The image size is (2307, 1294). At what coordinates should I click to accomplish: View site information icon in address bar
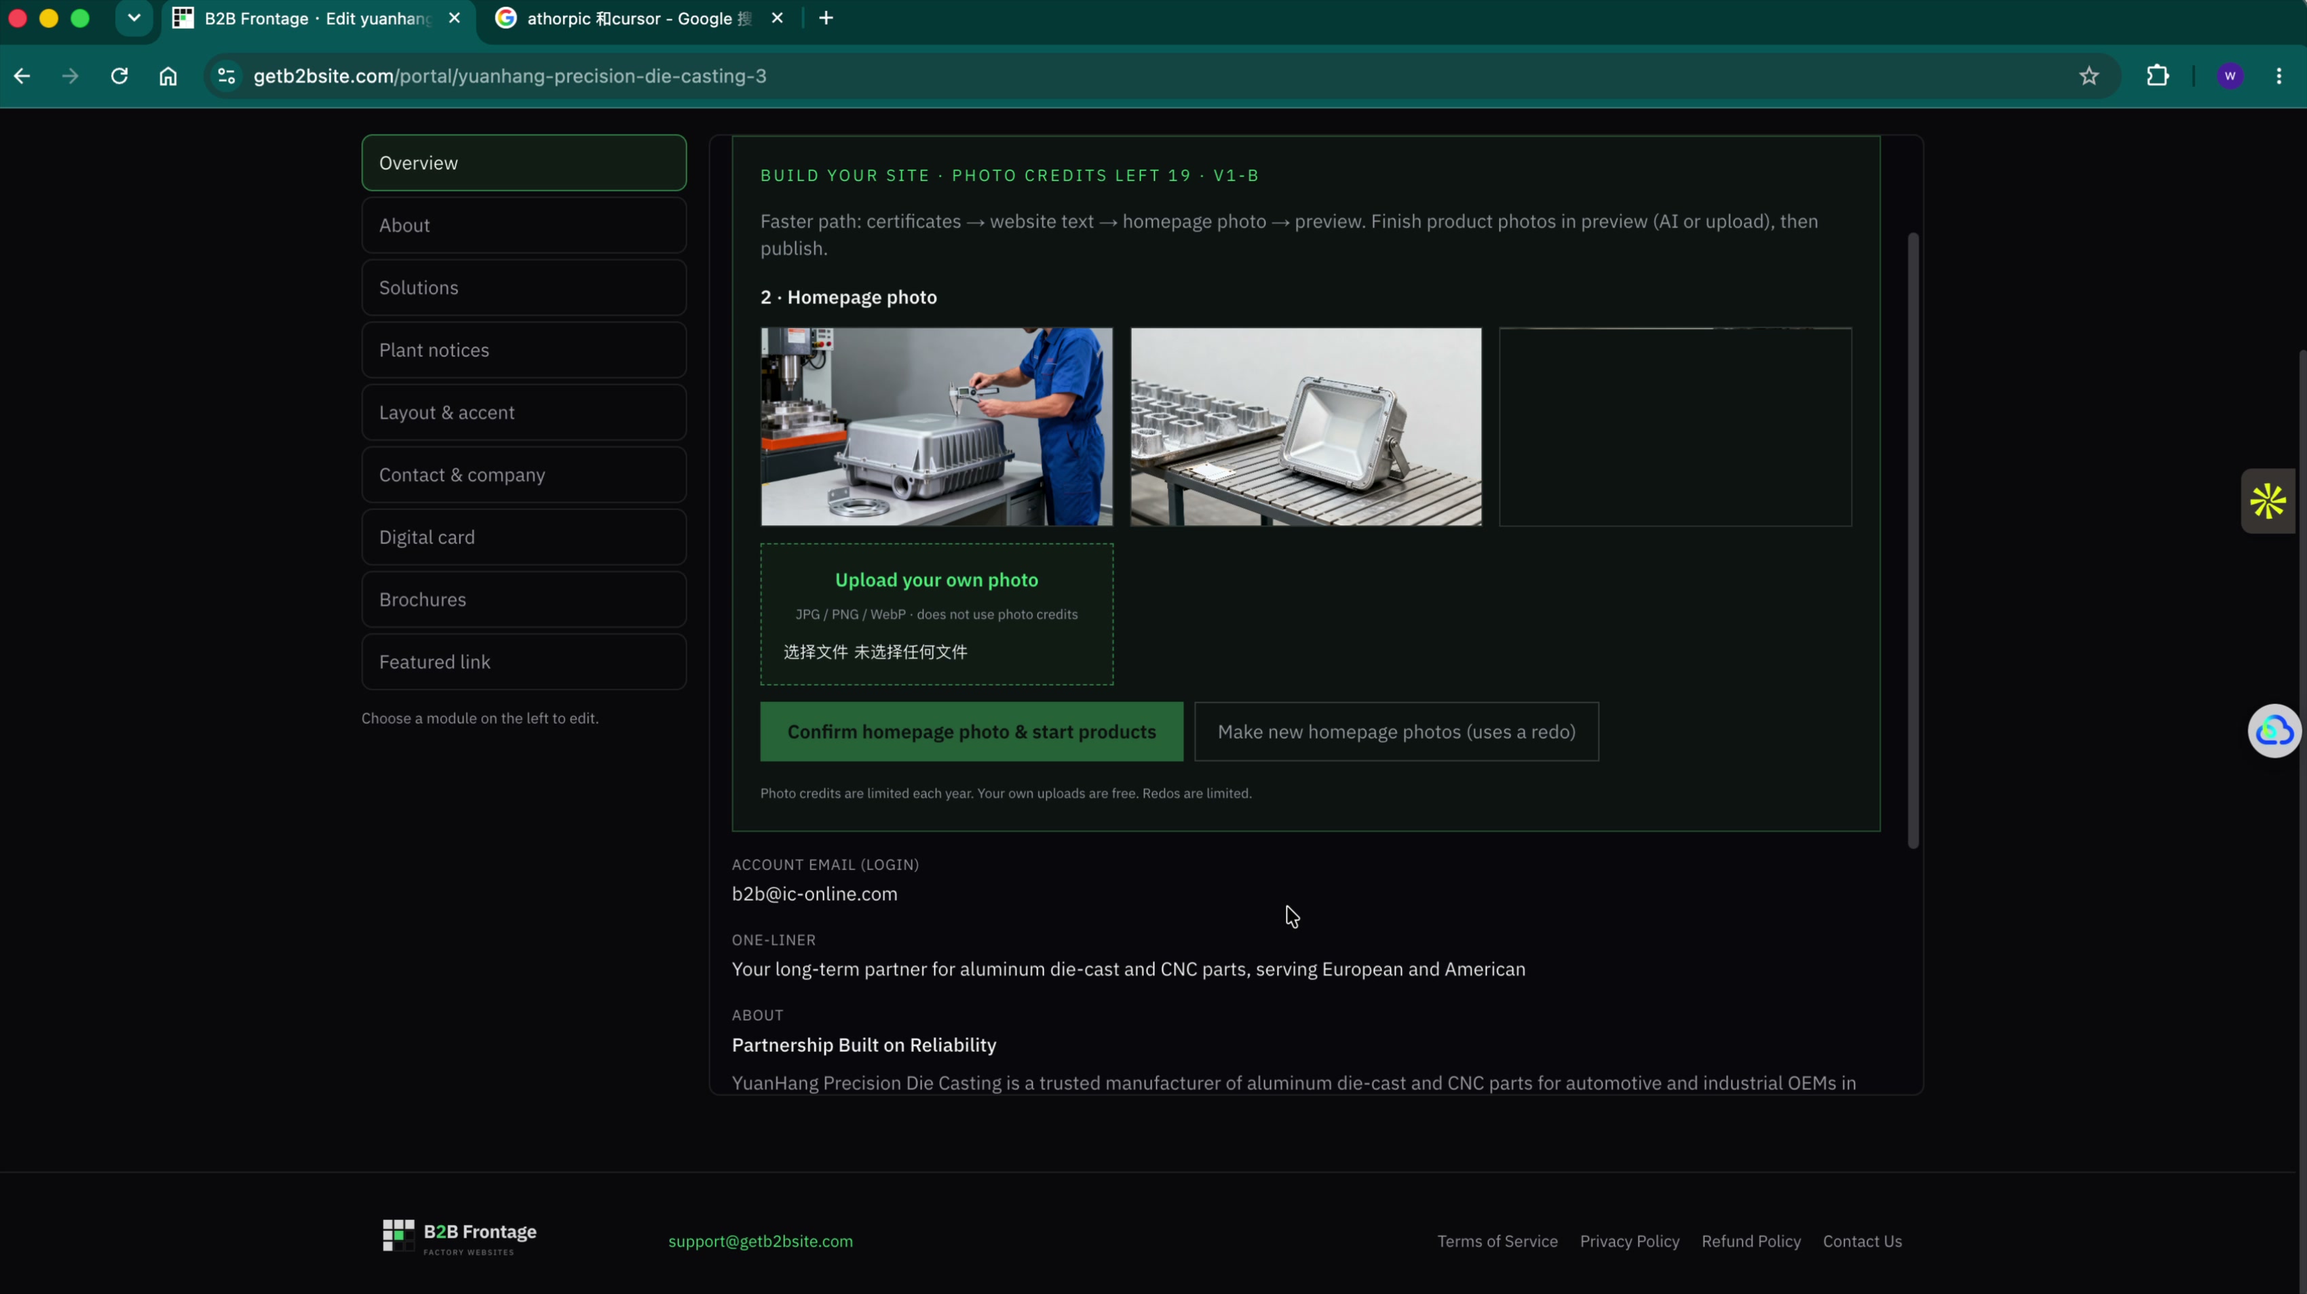(227, 76)
